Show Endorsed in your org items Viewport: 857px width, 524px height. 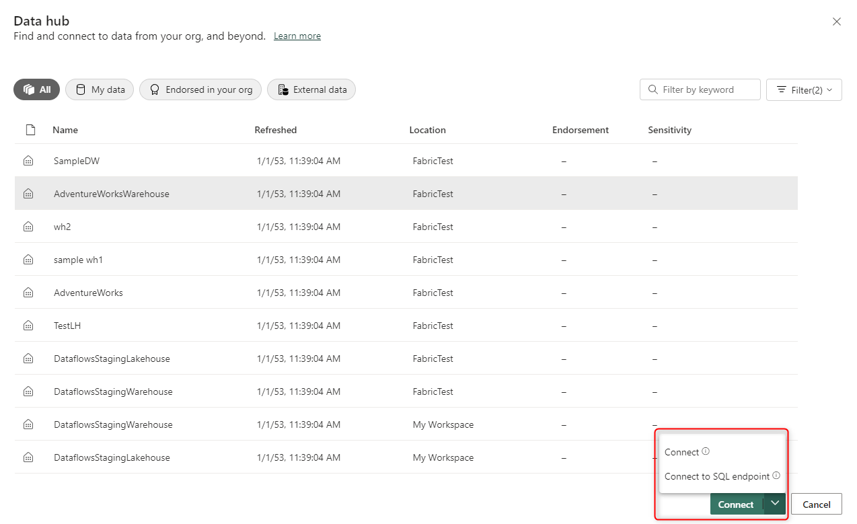click(200, 89)
